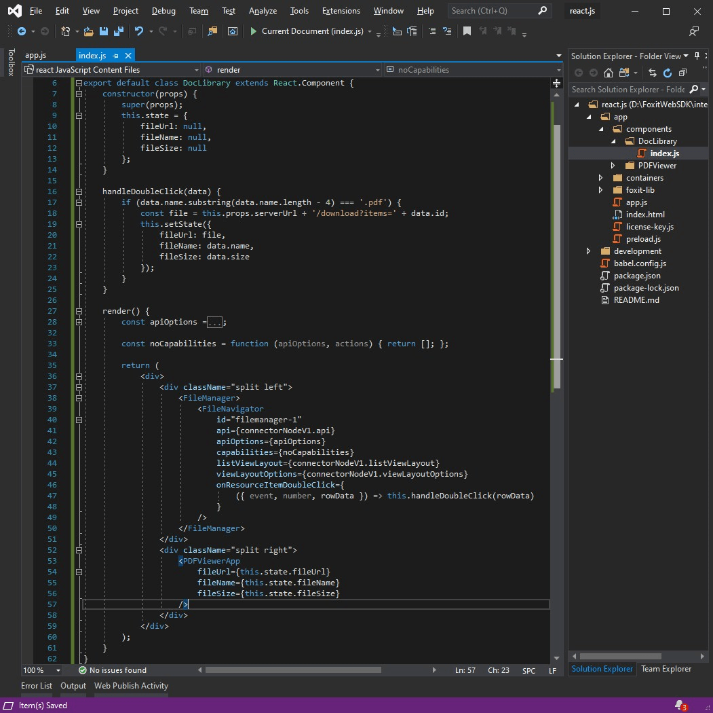Click the Increase Line Indent icon
This screenshot has width=713, height=713.
pos(412,31)
